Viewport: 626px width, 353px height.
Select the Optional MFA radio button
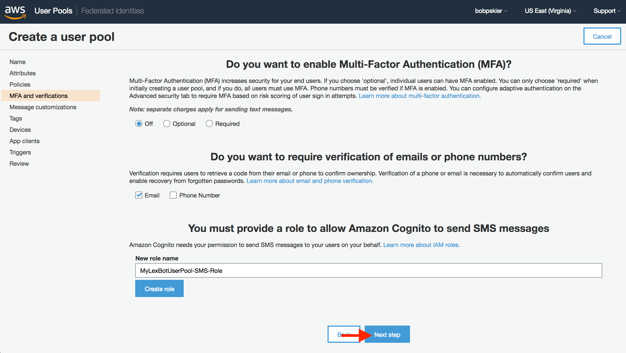click(x=167, y=124)
